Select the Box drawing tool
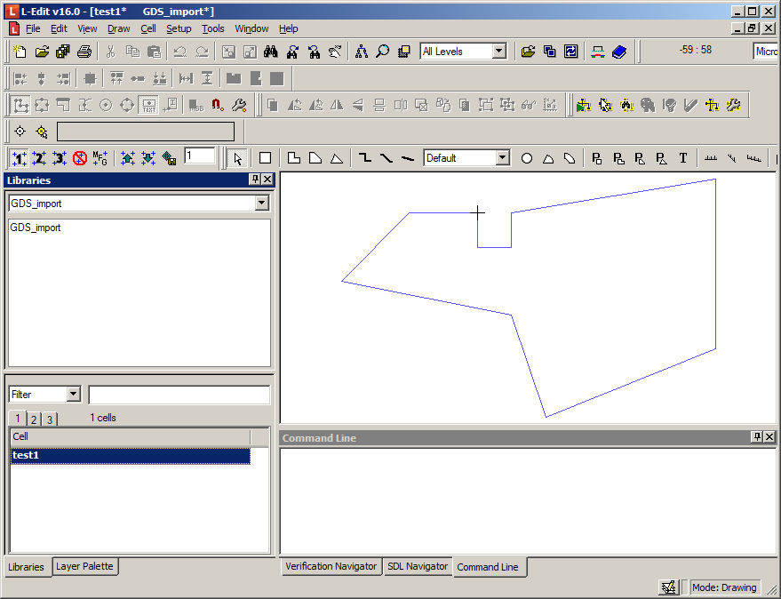This screenshot has width=781, height=599. 265,158
